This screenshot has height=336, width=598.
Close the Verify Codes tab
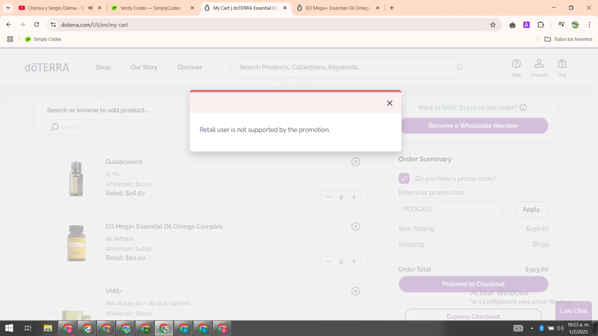(192, 8)
